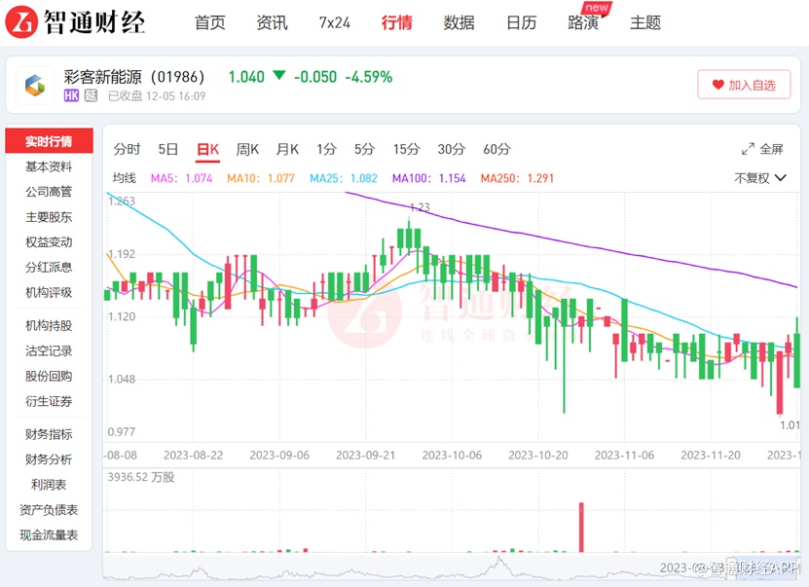Open the 财务指标 sidebar tab
The image size is (809, 587).
[x=49, y=434]
